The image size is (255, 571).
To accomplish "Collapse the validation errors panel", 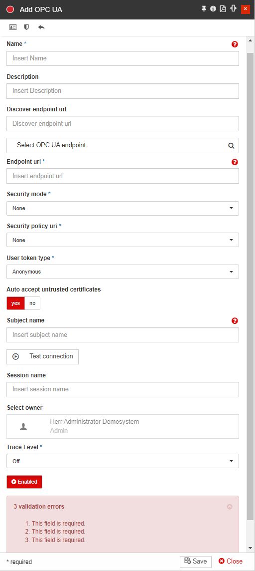I will [x=230, y=507].
